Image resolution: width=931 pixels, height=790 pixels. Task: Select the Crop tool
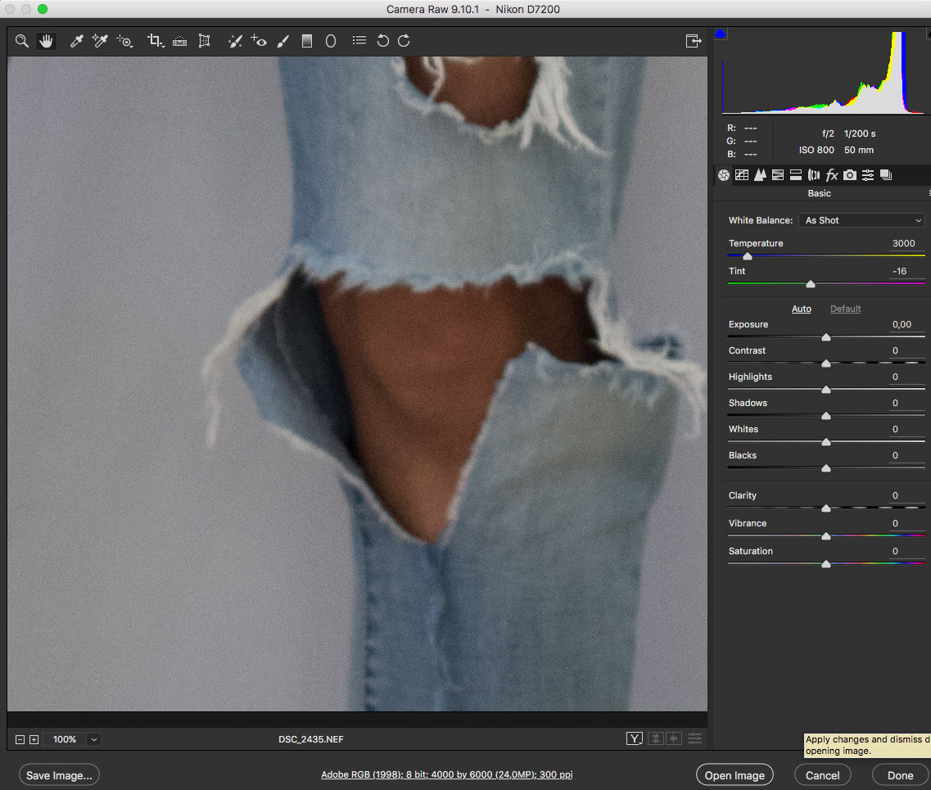click(154, 41)
